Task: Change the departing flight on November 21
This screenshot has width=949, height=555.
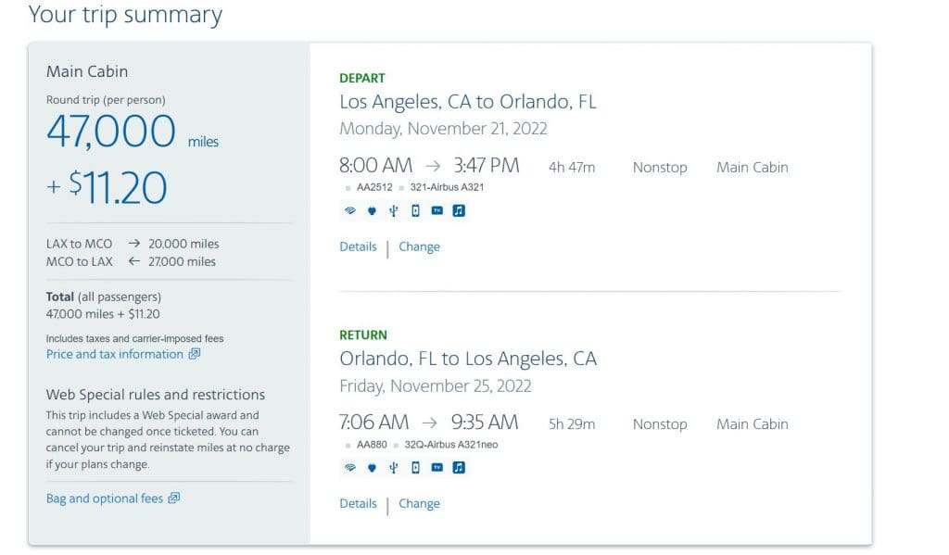Action: (419, 247)
